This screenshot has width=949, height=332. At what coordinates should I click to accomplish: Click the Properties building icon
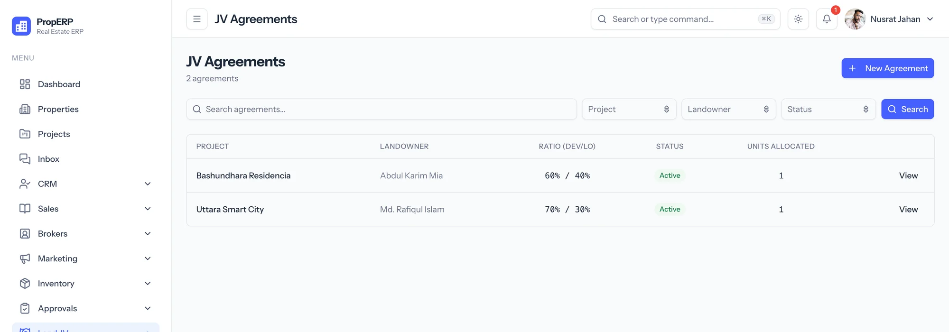(25, 109)
